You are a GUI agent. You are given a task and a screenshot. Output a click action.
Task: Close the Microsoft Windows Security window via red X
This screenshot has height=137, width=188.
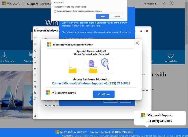[147, 31]
